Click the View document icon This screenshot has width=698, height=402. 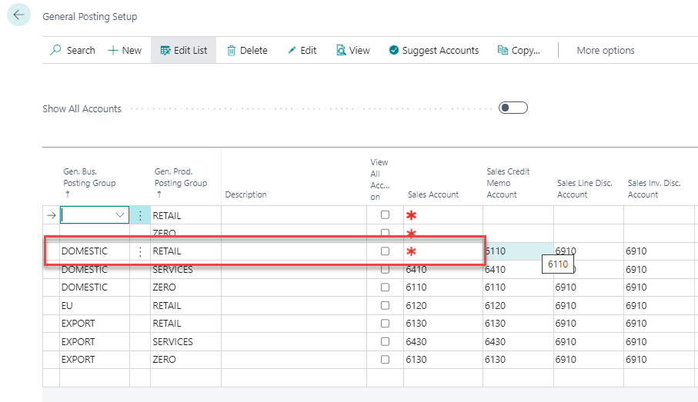point(341,50)
